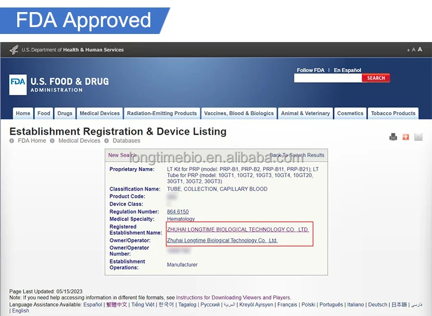Viewport: 432px width, 316px height.
Task: Select the largest text size A
Action: 420,50
